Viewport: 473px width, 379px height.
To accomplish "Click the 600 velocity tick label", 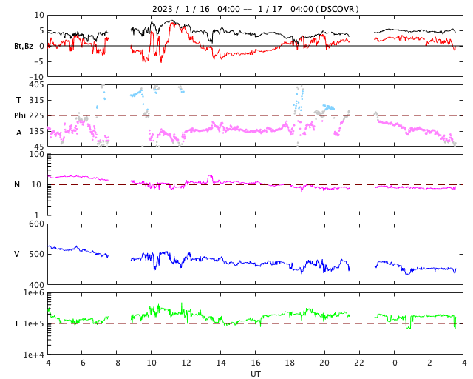I will click(36, 224).
